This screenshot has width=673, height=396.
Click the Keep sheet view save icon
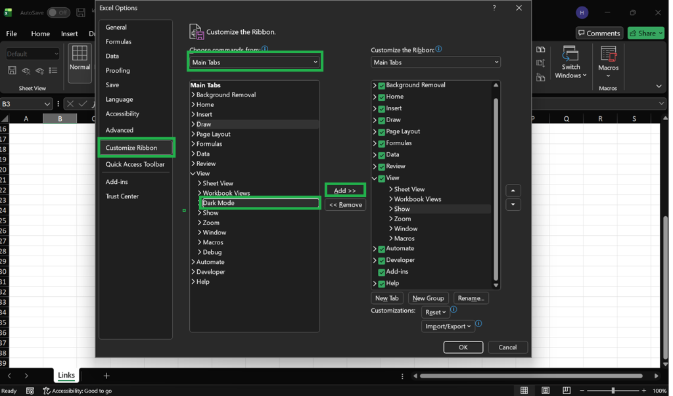click(12, 70)
